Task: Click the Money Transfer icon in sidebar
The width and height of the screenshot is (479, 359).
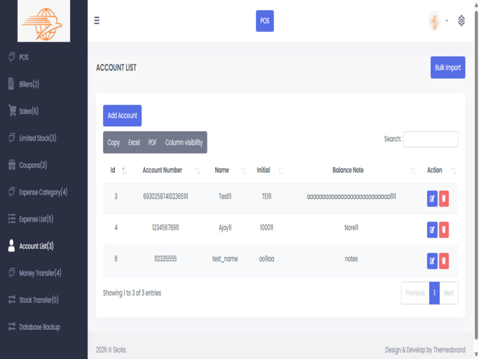Action: 11,273
